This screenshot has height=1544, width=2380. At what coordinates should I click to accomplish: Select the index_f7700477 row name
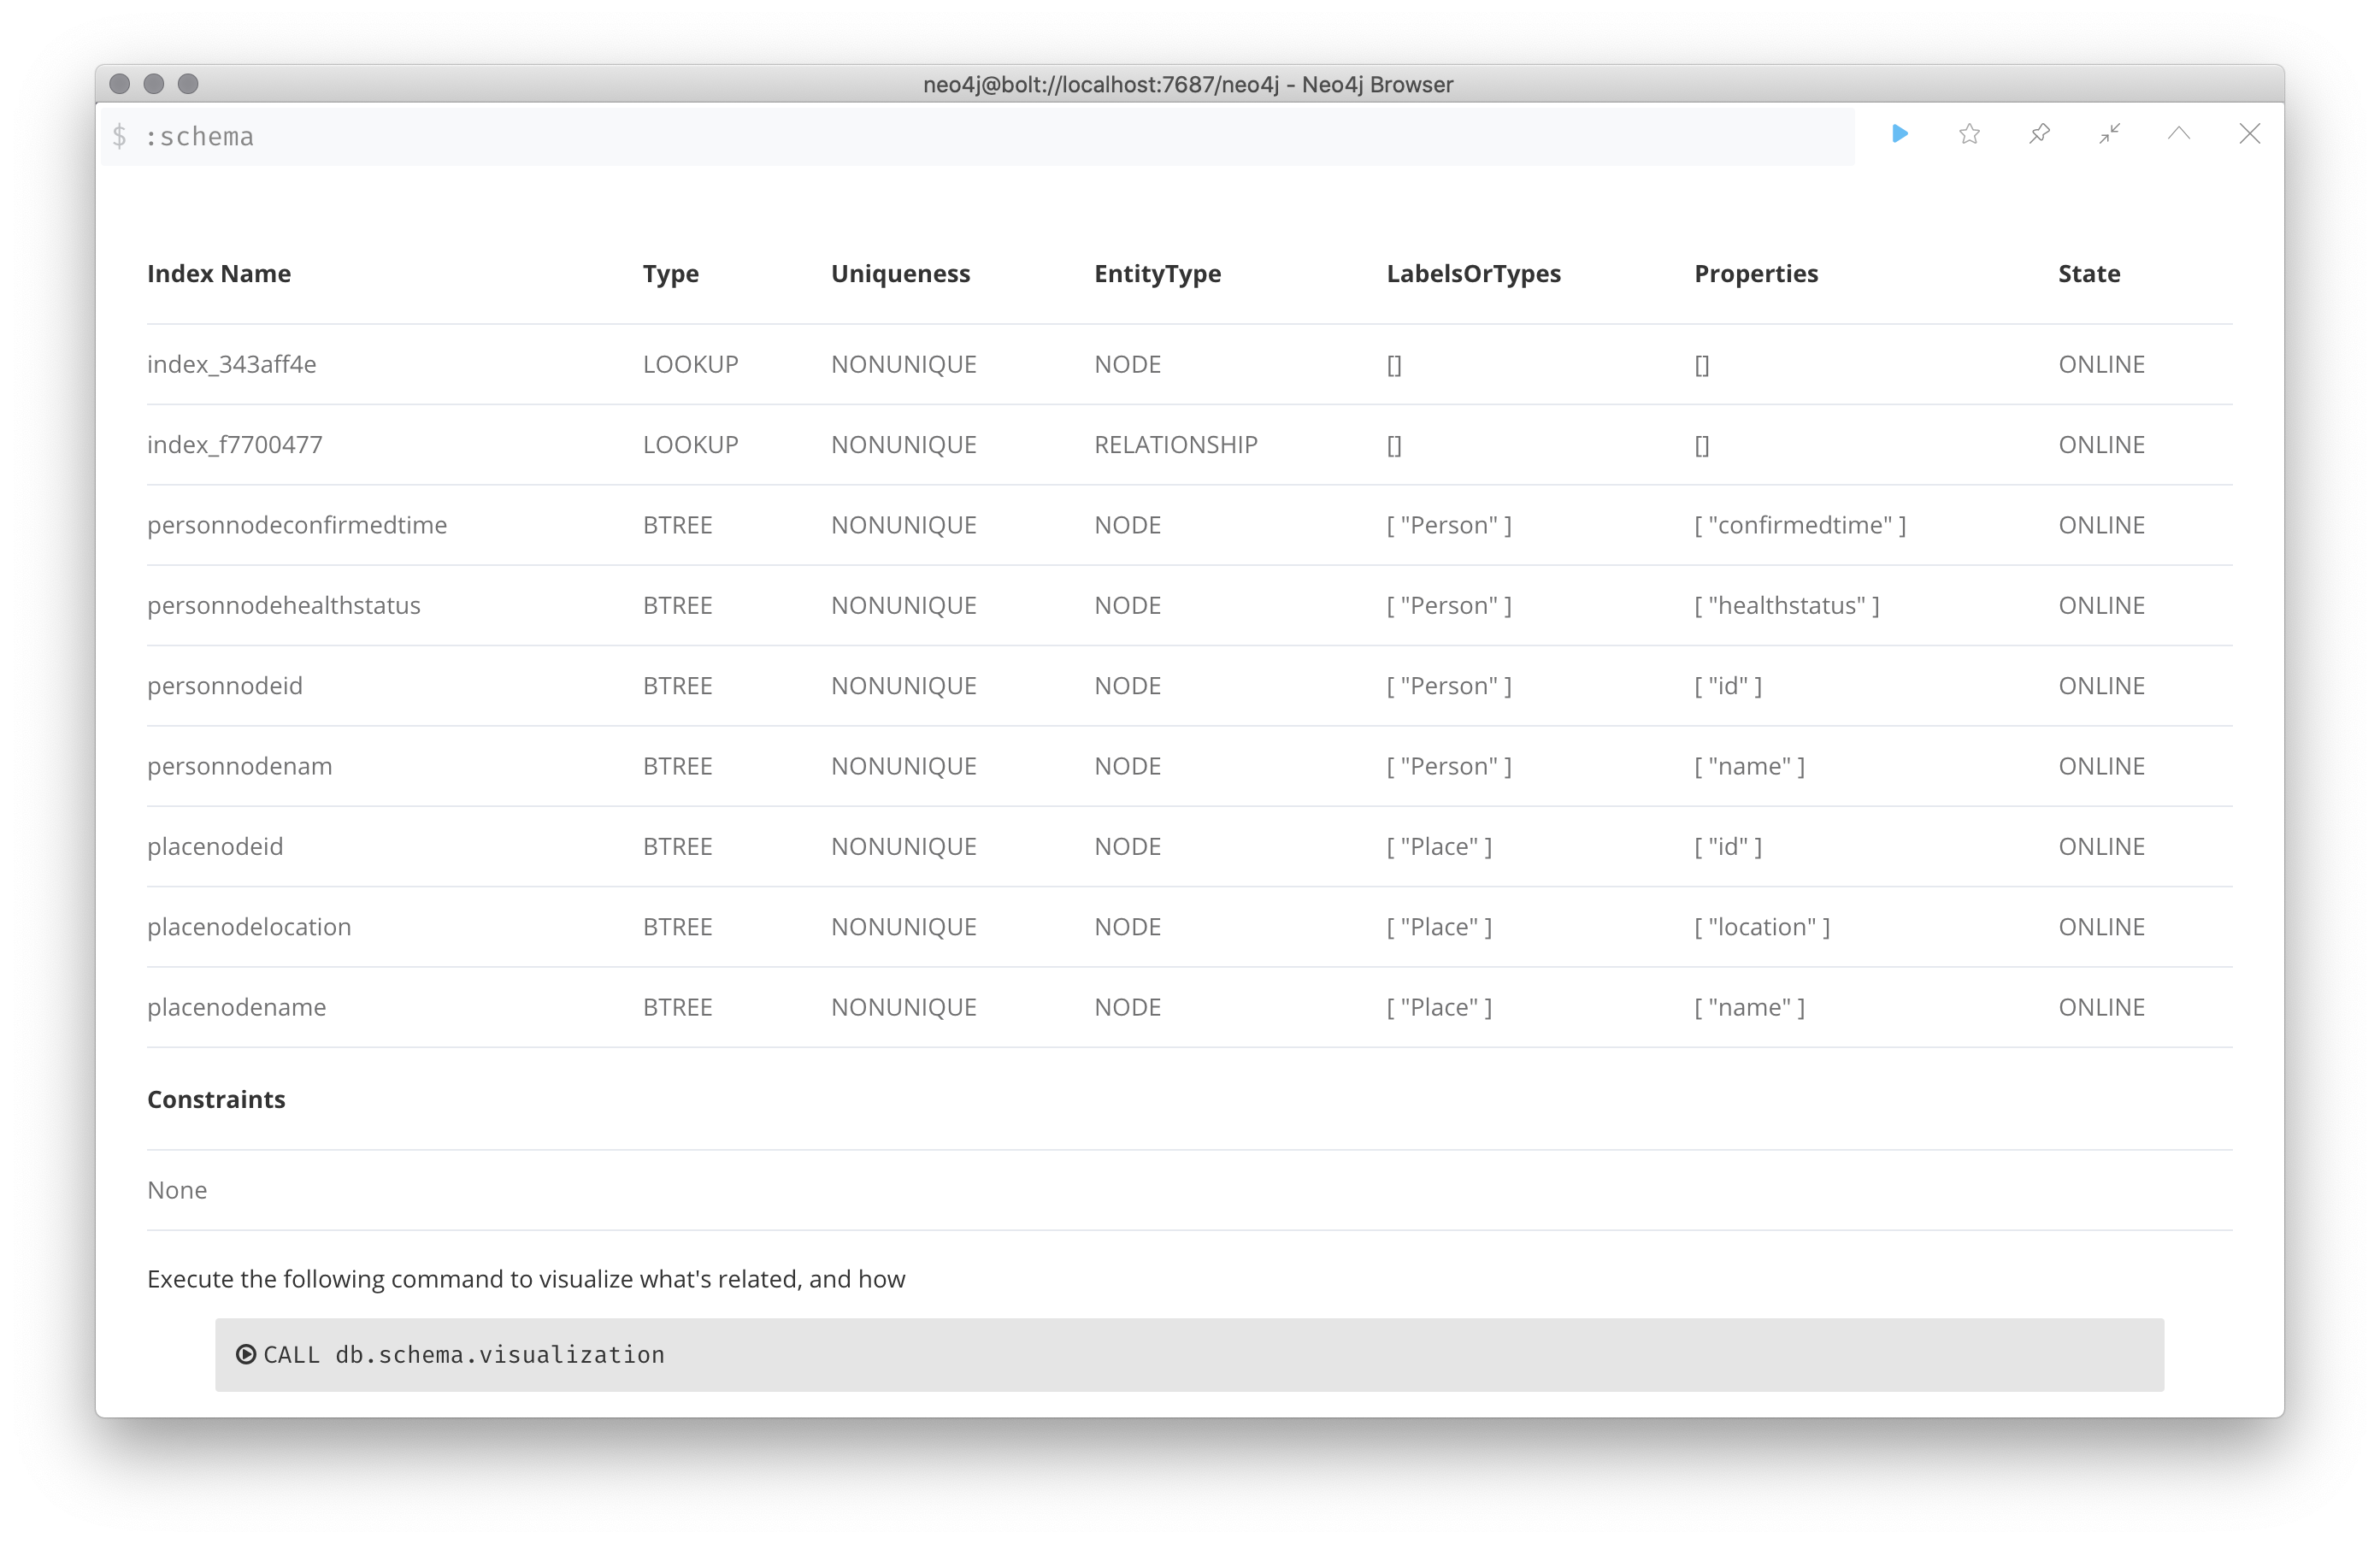click(x=235, y=445)
